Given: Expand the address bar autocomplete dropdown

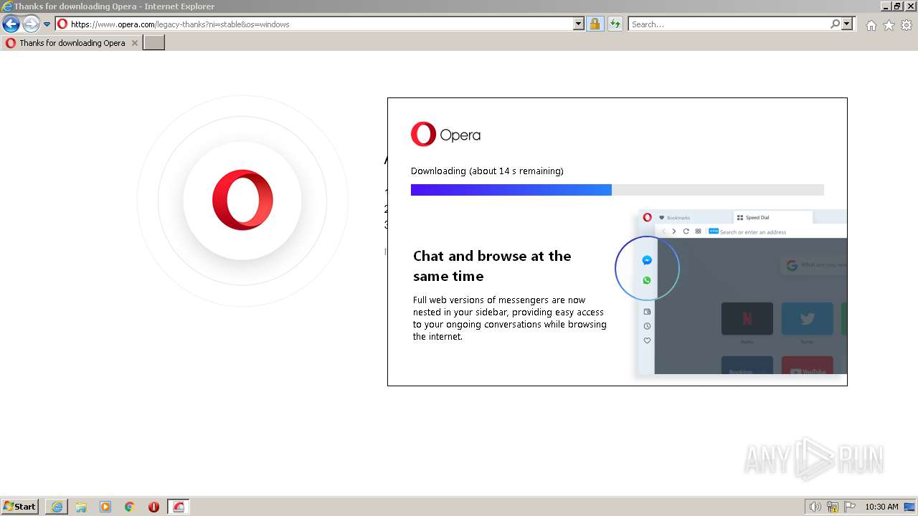Looking at the screenshot, I should pyautogui.click(x=579, y=24).
